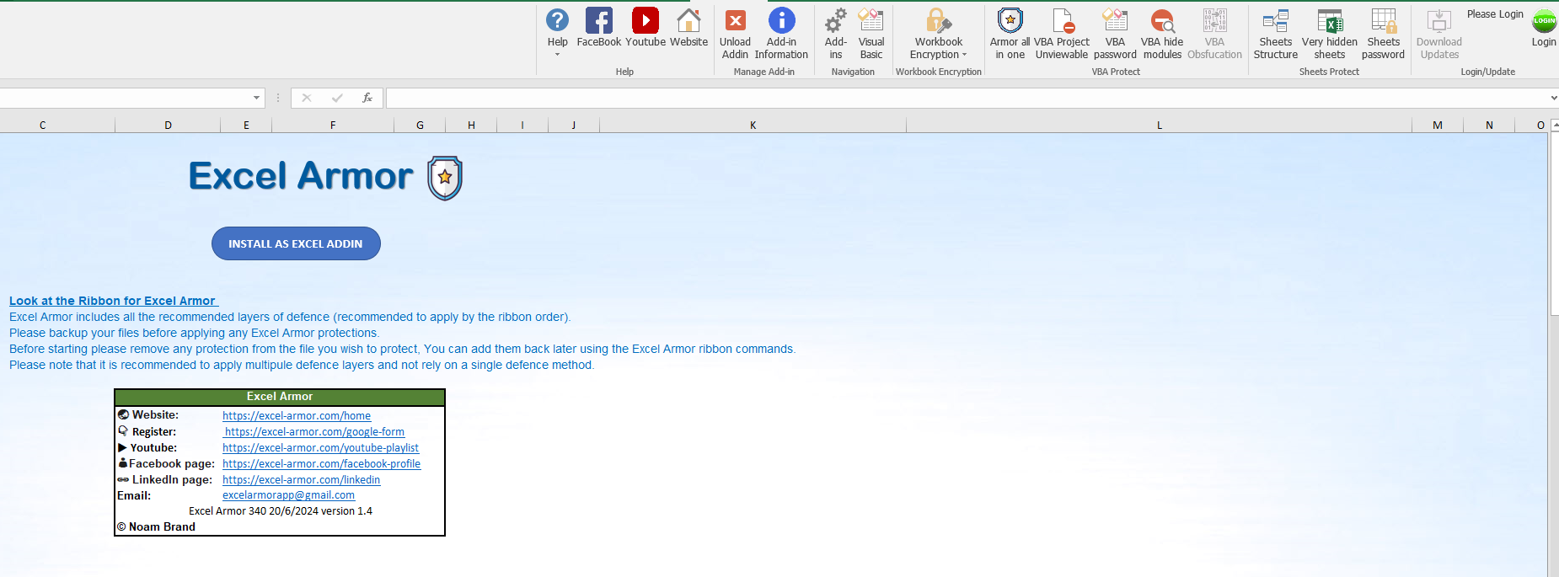Select column L header
Image resolution: width=1559 pixels, height=577 pixels.
tap(1159, 126)
